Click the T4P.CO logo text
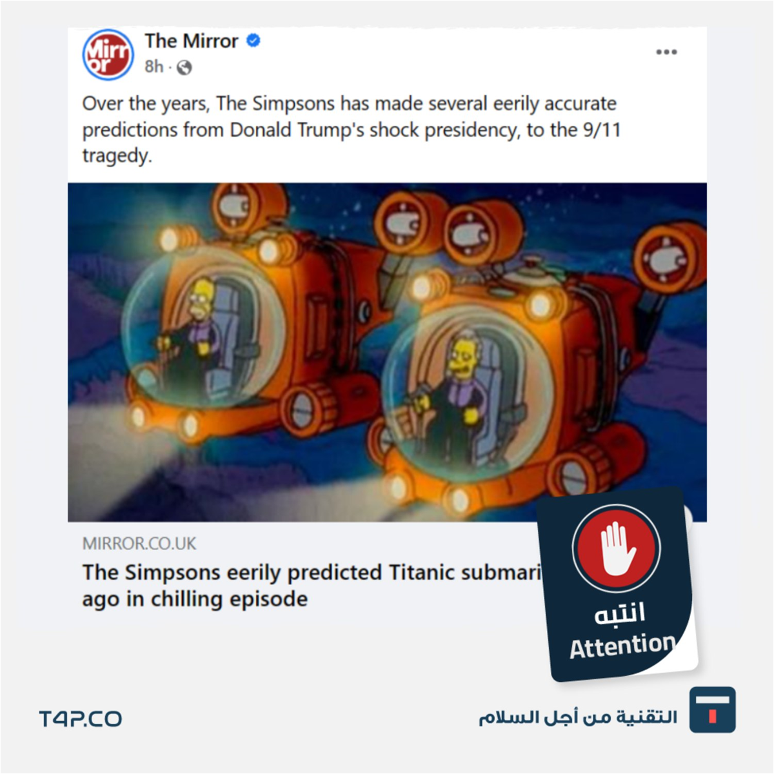Viewport: 774px width, 774px height. point(81,719)
